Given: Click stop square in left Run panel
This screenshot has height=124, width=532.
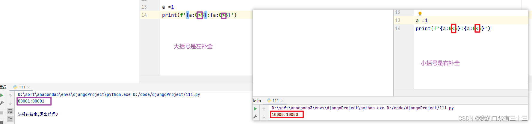Looking at the screenshot, I should [1, 113].
